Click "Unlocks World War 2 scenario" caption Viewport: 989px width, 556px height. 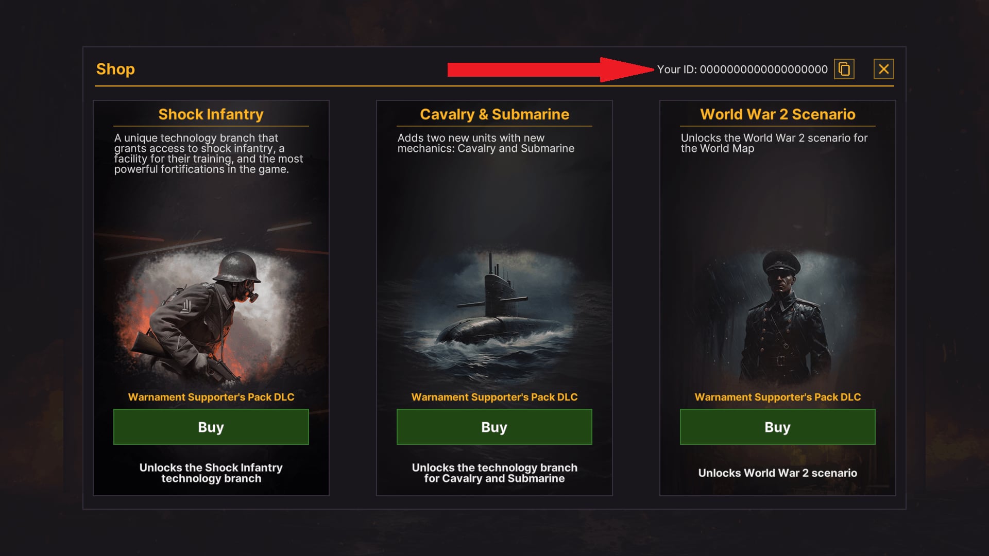pos(777,473)
